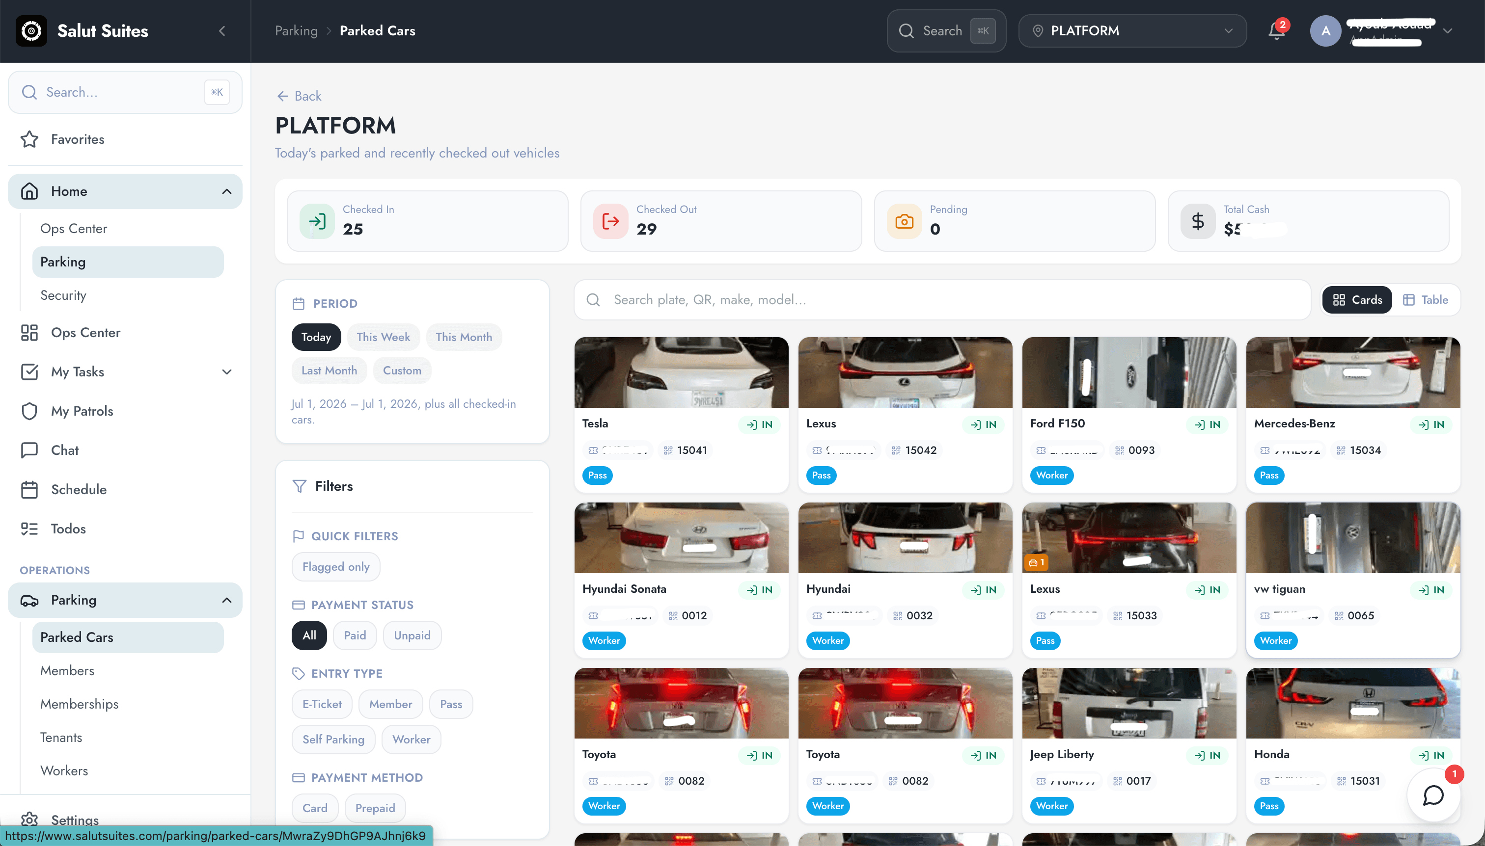
Task: Select the All payment status
Action: 309,635
